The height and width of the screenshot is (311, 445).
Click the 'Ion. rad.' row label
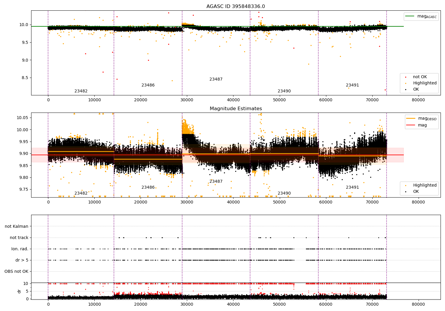[x=20, y=249]
